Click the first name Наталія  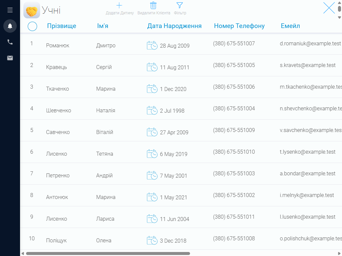point(106,111)
